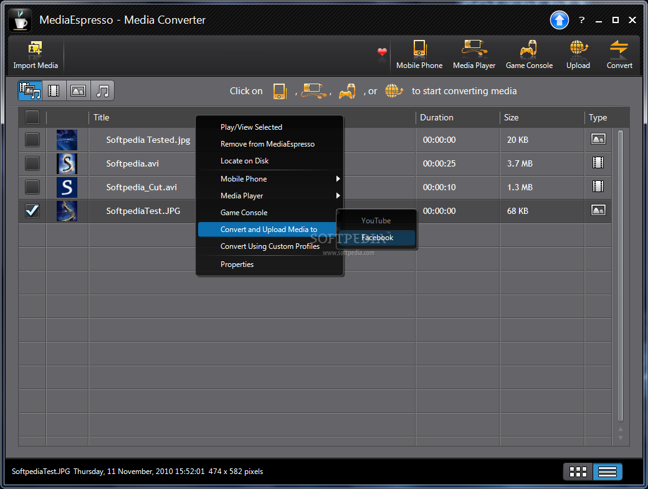The image size is (648, 489).
Task: Click image type icon for Softpedia Tested.jpg
Action: (x=598, y=139)
